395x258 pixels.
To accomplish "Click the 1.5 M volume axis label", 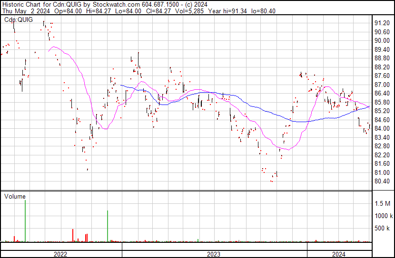I will tap(383, 203).
